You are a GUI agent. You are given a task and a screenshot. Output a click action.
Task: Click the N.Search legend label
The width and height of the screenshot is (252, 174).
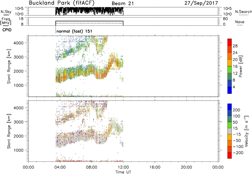(x=243, y=12)
